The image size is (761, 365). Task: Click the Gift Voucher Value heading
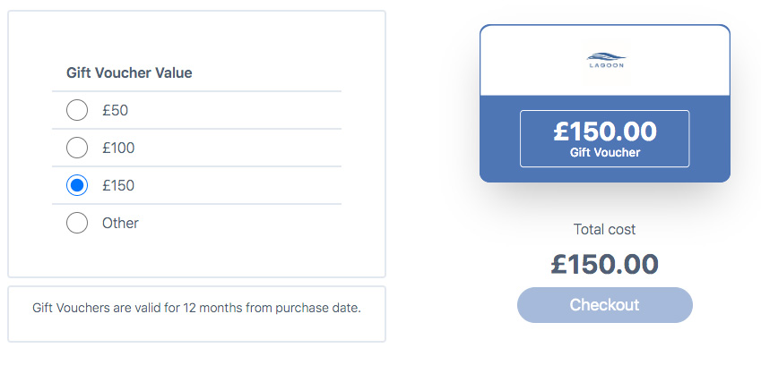[129, 72]
